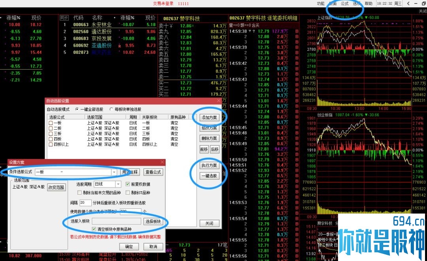
Task: Click the 一键选股 button
Action: click(209, 176)
